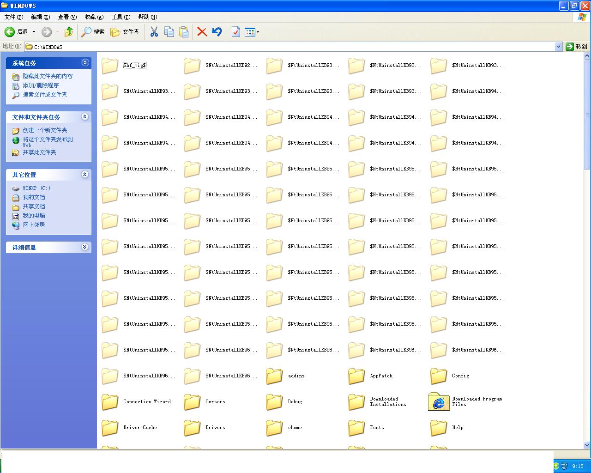
Task: Select the Downloaded Installations folder icon
Action: (356, 402)
